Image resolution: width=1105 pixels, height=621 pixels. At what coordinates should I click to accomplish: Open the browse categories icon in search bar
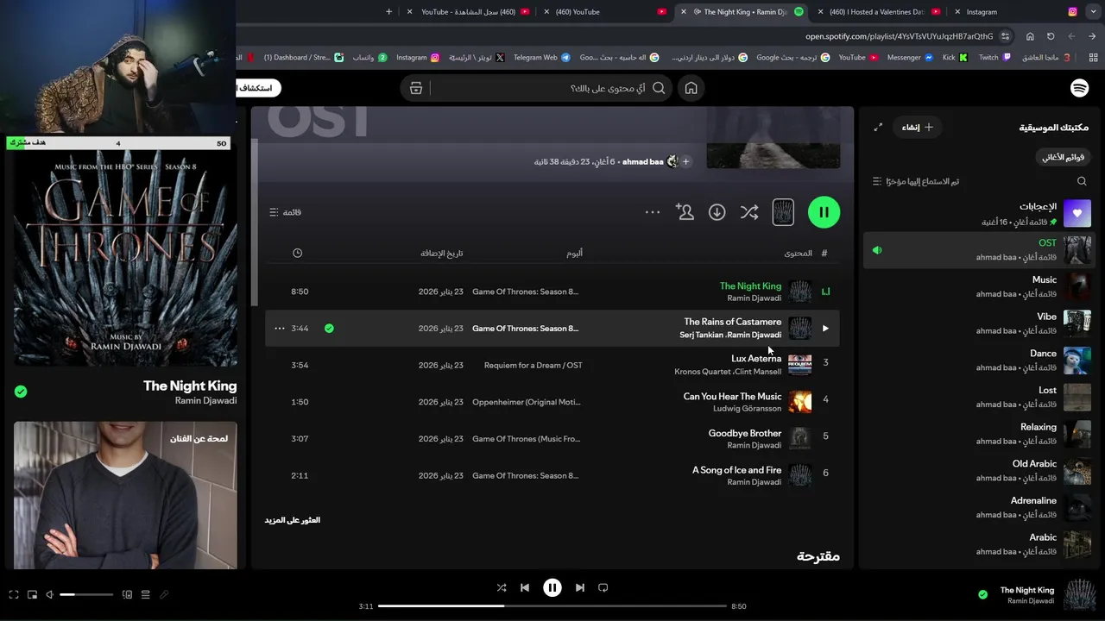[x=416, y=88]
